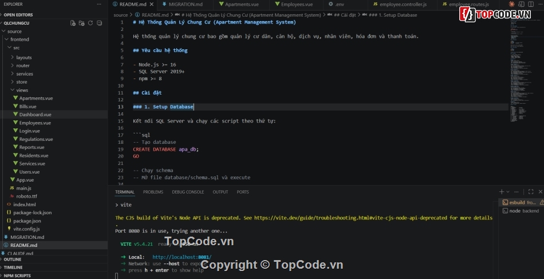Click the Vue icon beside Apartments.vue in explorer
544x279 pixels.
(x=15, y=98)
